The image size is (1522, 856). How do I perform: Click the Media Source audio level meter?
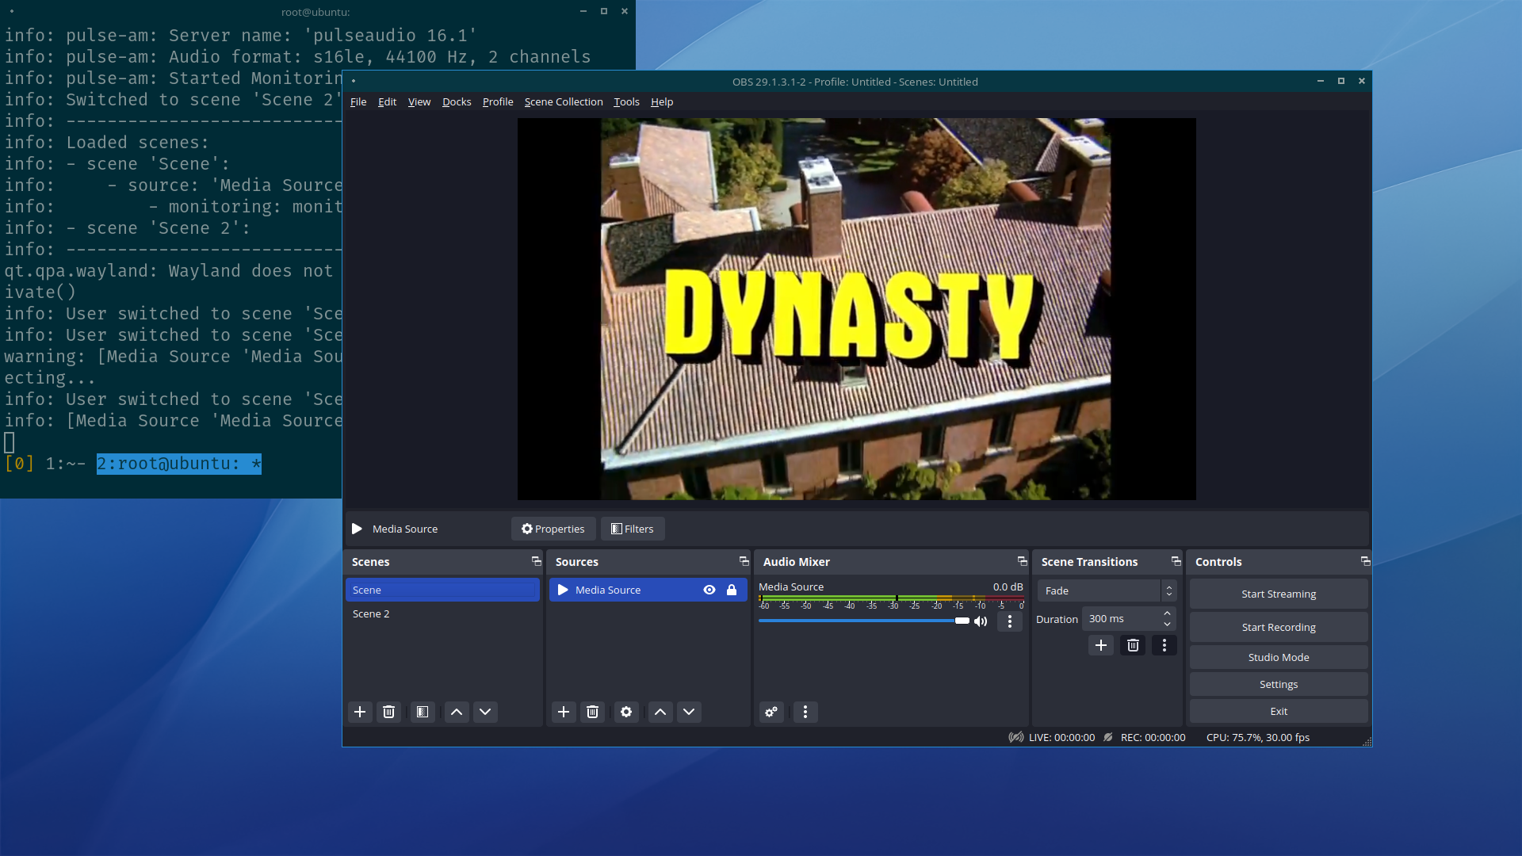[892, 599]
